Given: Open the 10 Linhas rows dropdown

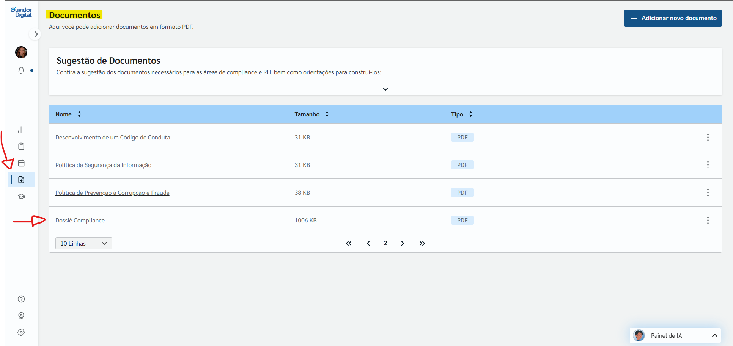Looking at the screenshot, I should [x=84, y=243].
